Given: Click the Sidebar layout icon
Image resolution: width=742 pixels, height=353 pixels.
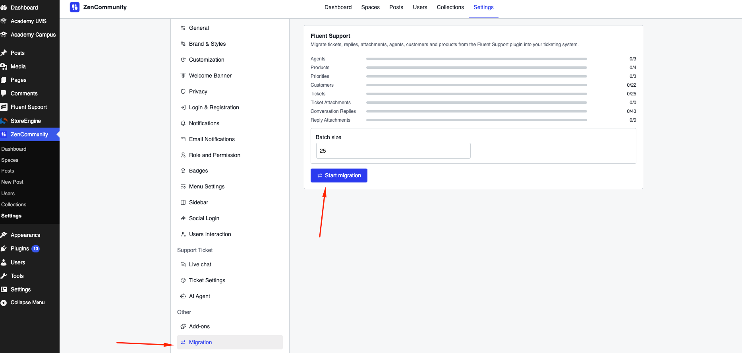Looking at the screenshot, I should (183, 202).
